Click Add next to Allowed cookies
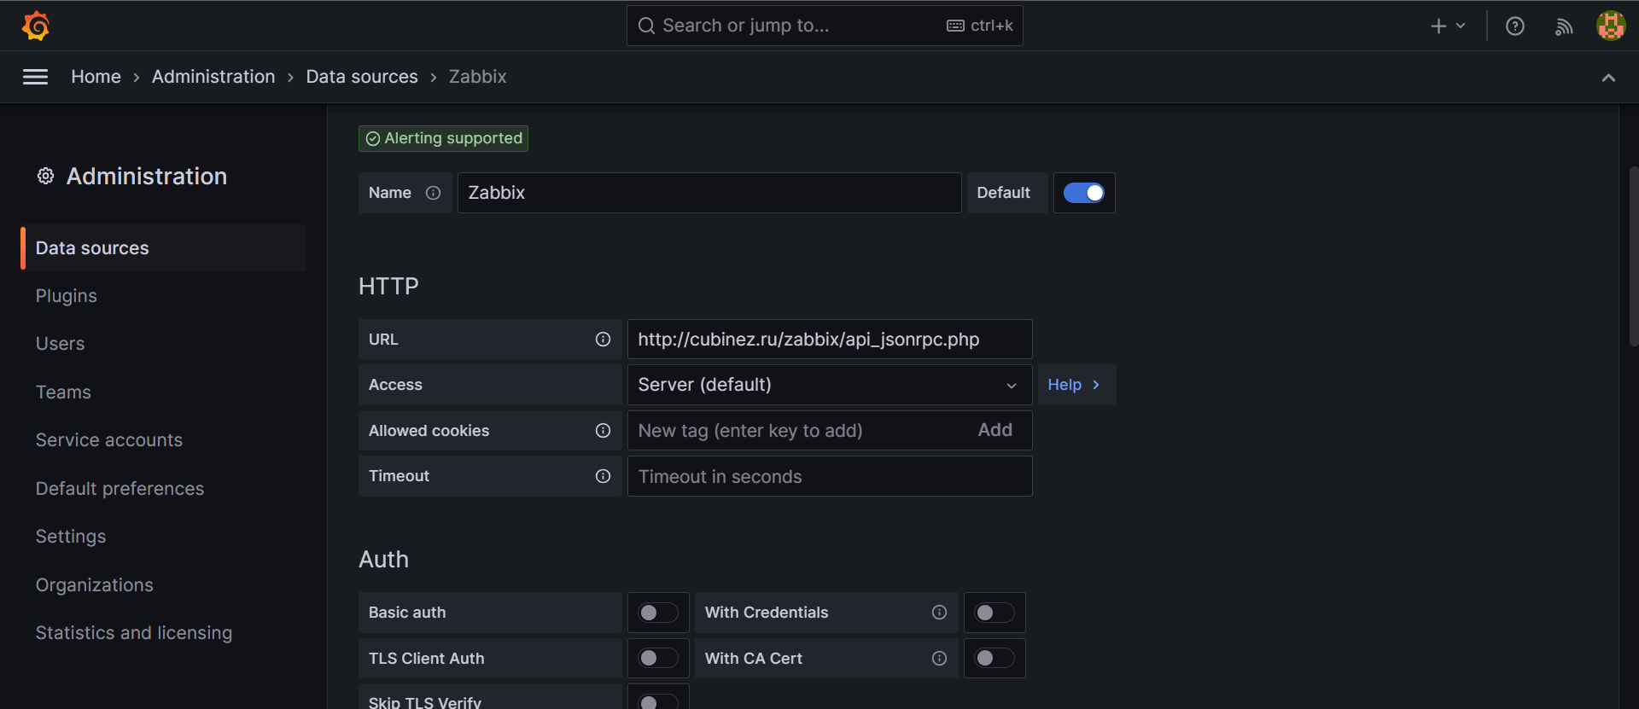The width and height of the screenshot is (1639, 709). coord(994,430)
